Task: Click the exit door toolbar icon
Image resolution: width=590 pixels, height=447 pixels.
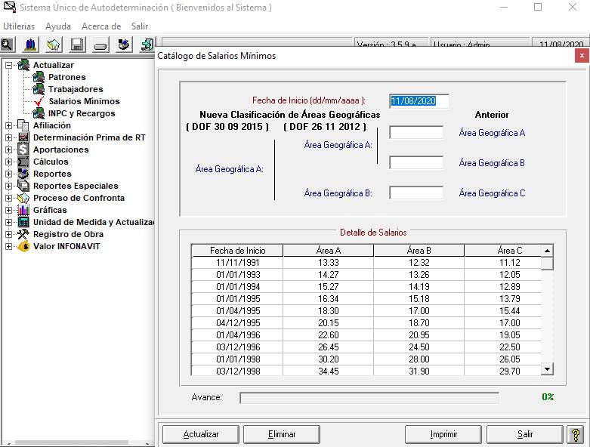Action: point(147,45)
